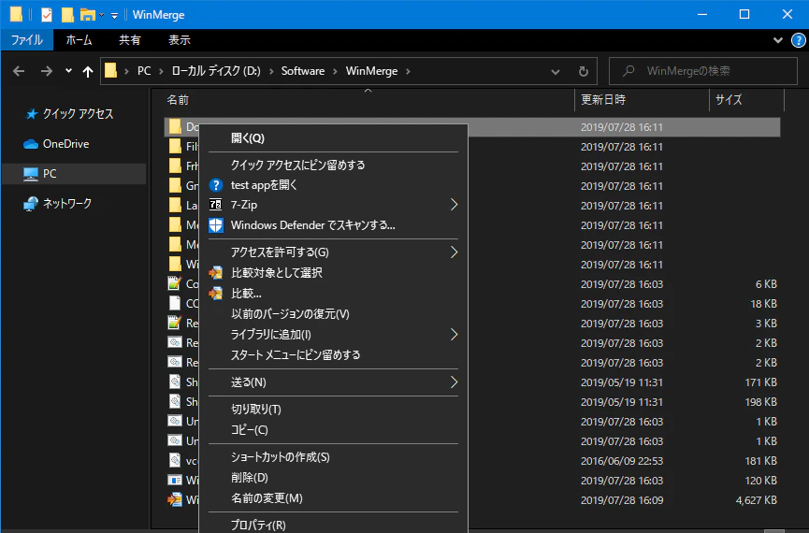Open the address bar history dropdown
809x533 pixels.
pos(556,72)
